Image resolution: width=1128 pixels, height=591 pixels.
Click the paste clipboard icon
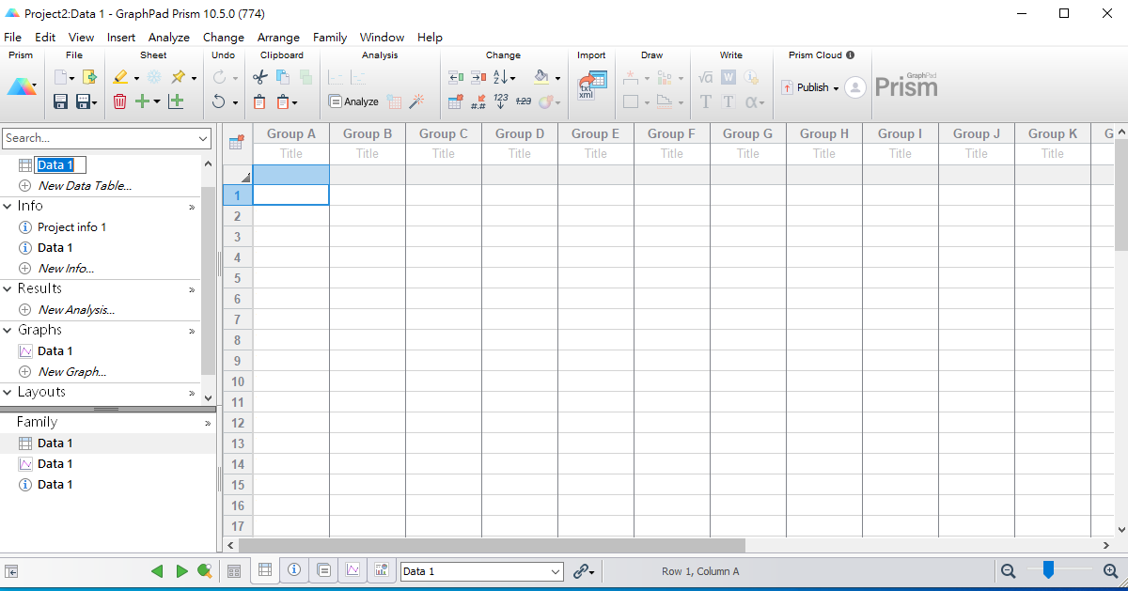click(259, 101)
